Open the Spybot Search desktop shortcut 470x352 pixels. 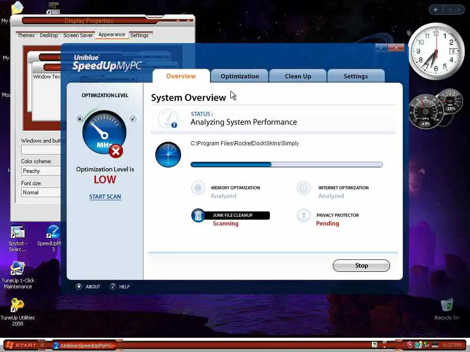point(18,238)
